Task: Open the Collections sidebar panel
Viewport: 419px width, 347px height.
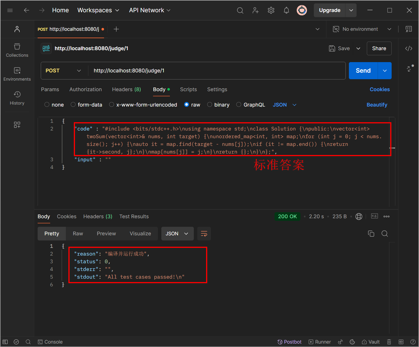Action: [17, 50]
